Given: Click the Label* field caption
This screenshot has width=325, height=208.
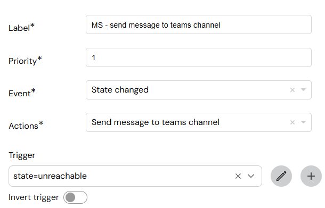Looking at the screenshot, I should 21,28.
